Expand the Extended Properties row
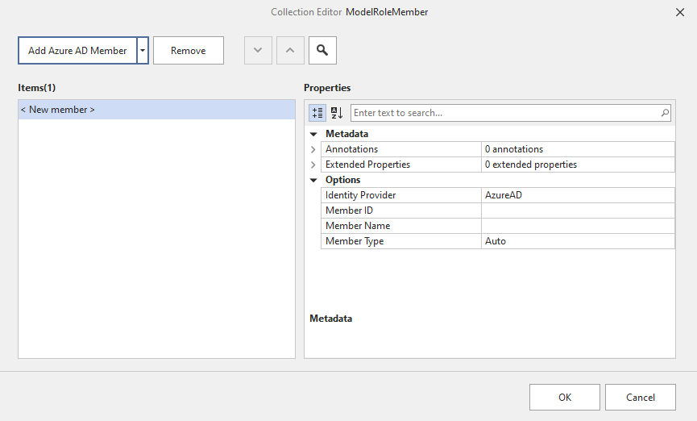 313,165
